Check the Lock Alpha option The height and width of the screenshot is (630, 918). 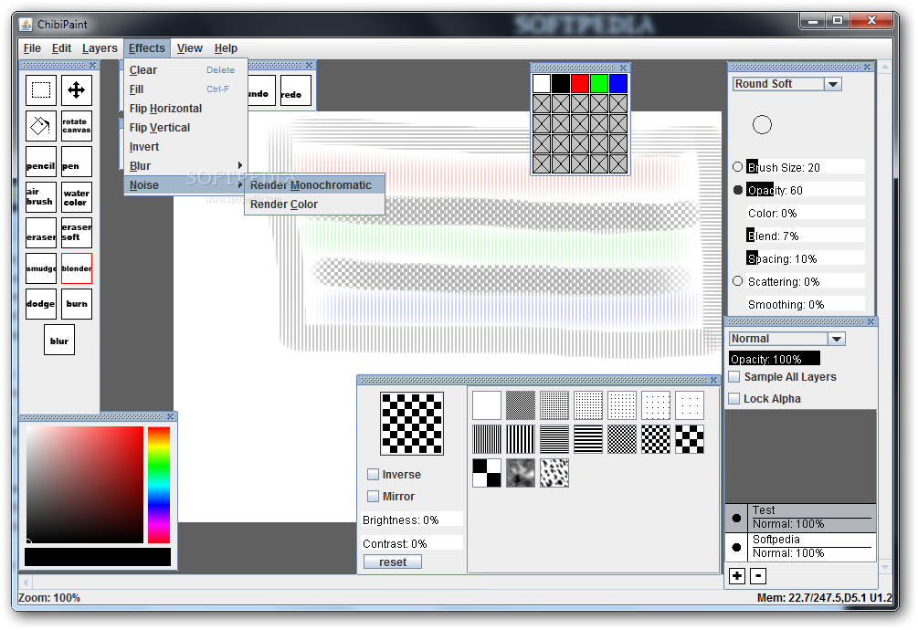[x=734, y=398]
